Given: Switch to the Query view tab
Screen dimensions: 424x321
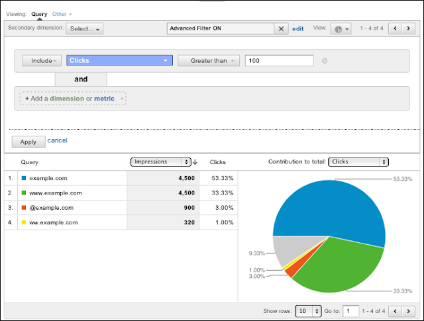Looking at the screenshot, I should coord(39,13).
